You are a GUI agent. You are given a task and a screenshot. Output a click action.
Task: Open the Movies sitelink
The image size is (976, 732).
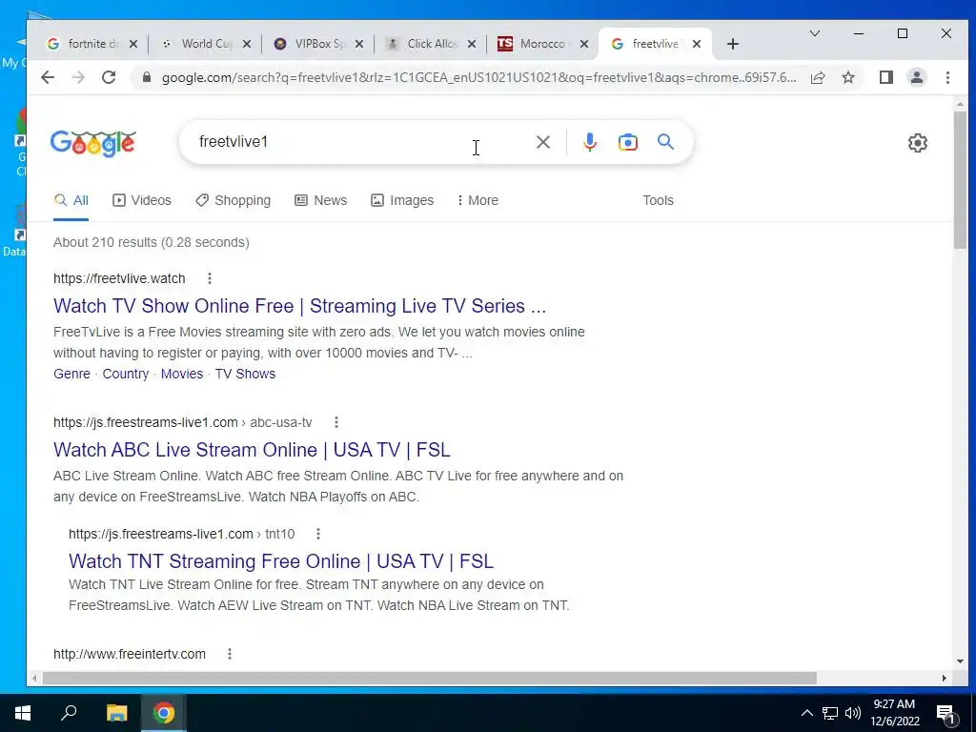click(x=182, y=374)
